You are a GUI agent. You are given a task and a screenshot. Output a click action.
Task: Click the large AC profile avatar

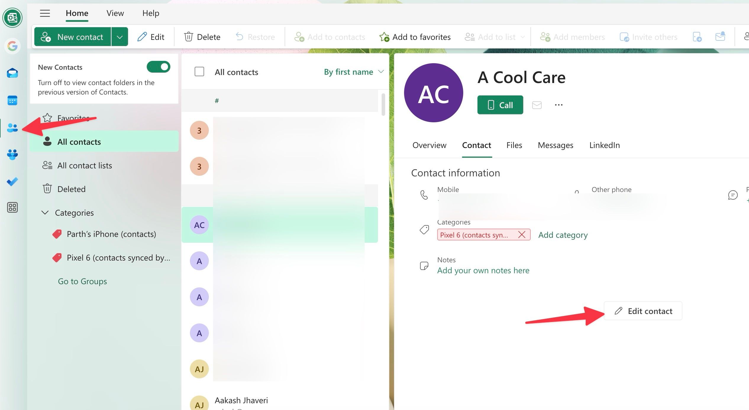pos(434,93)
